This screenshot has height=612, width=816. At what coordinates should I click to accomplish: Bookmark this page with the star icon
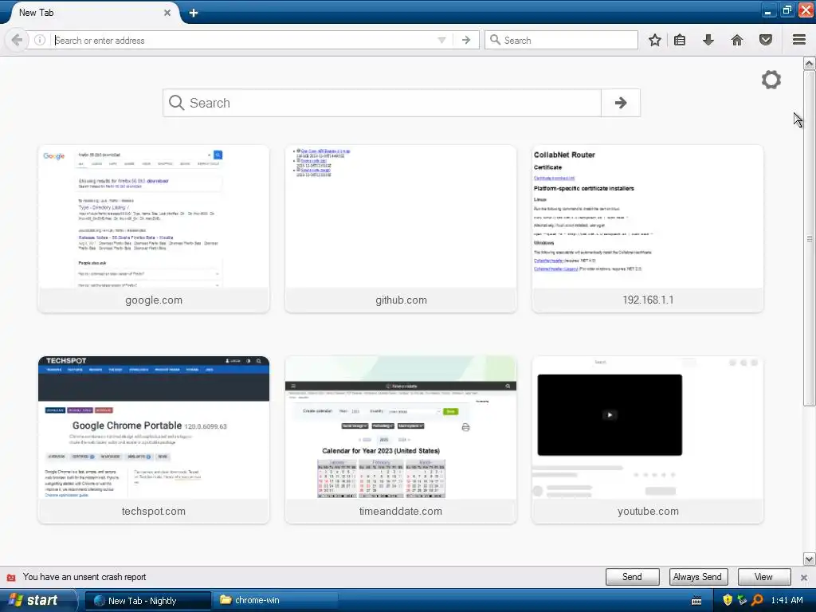click(x=655, y=40)
